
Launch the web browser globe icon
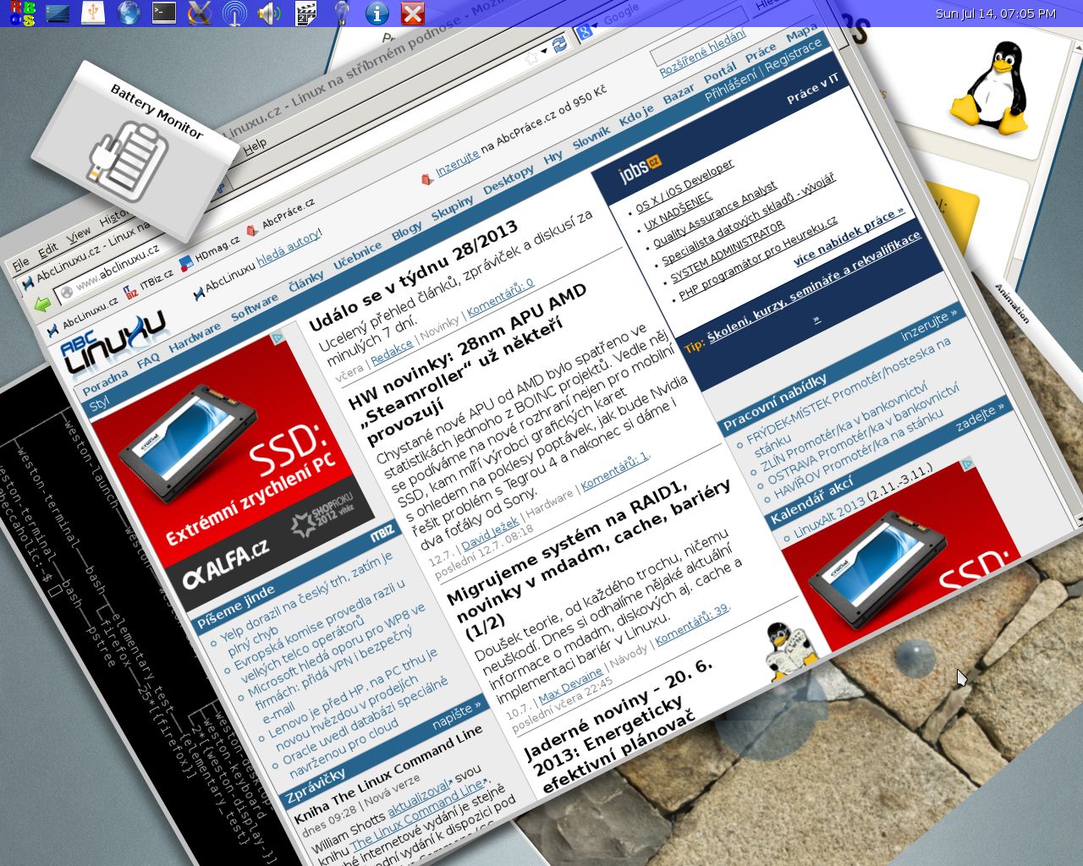tap(129, 13)
